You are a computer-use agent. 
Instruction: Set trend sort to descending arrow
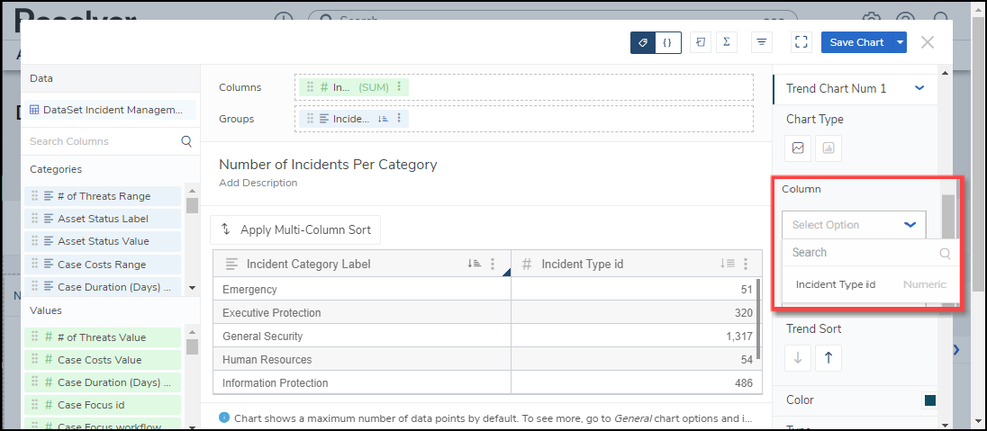pos(798,357)
